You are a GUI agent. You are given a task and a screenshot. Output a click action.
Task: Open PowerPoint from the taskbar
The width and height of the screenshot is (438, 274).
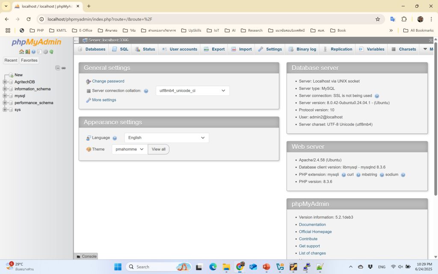266,267
